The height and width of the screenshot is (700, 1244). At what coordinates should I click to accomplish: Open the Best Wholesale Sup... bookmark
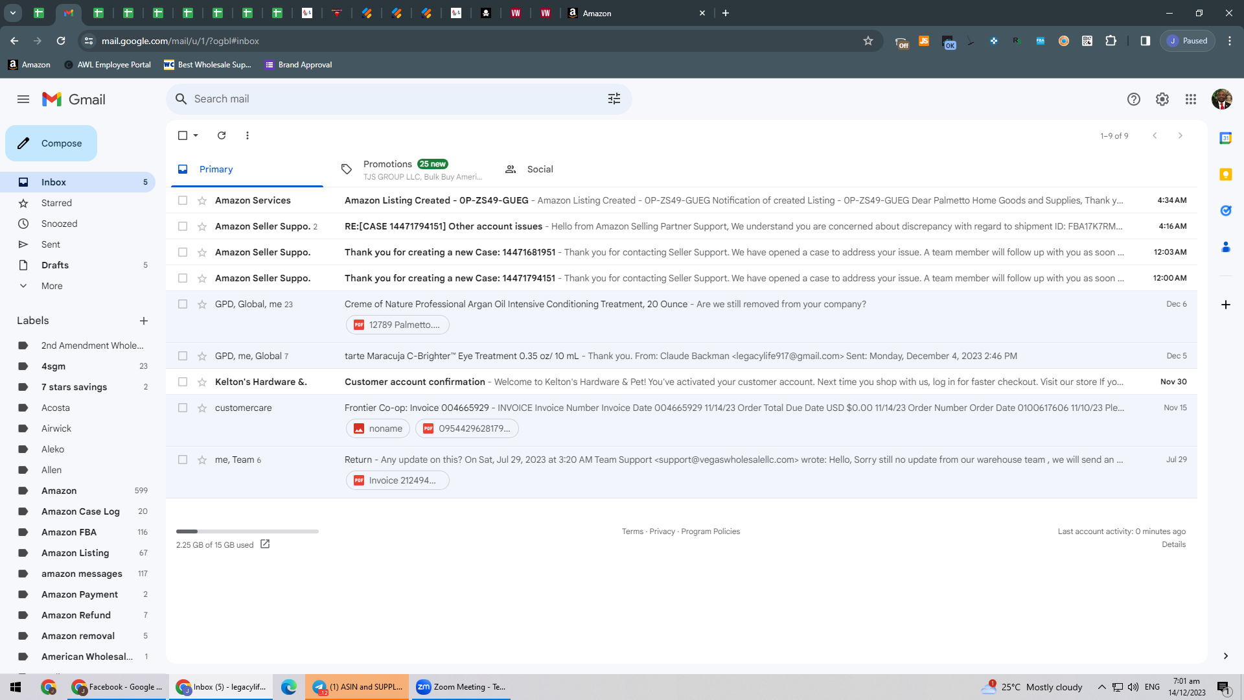tap(207, 65)
